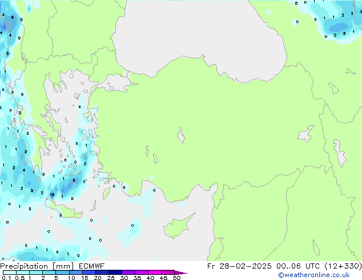Screen dimensions: 362x280
Task: Click the '0.5' legend scale label
Action: click(19, 278)
